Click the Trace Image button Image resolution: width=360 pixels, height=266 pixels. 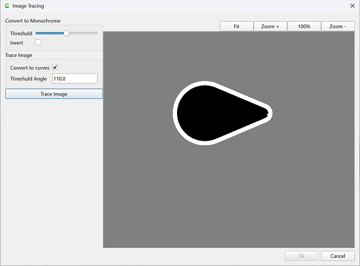pos(54,94)
